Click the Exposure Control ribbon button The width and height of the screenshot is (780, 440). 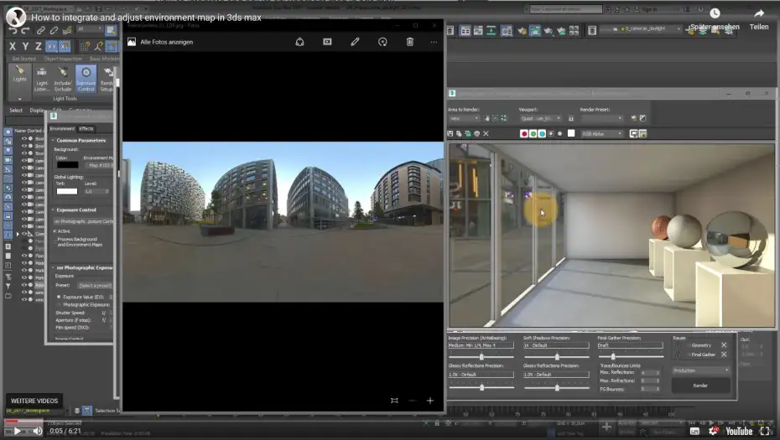tap(86, 79)
